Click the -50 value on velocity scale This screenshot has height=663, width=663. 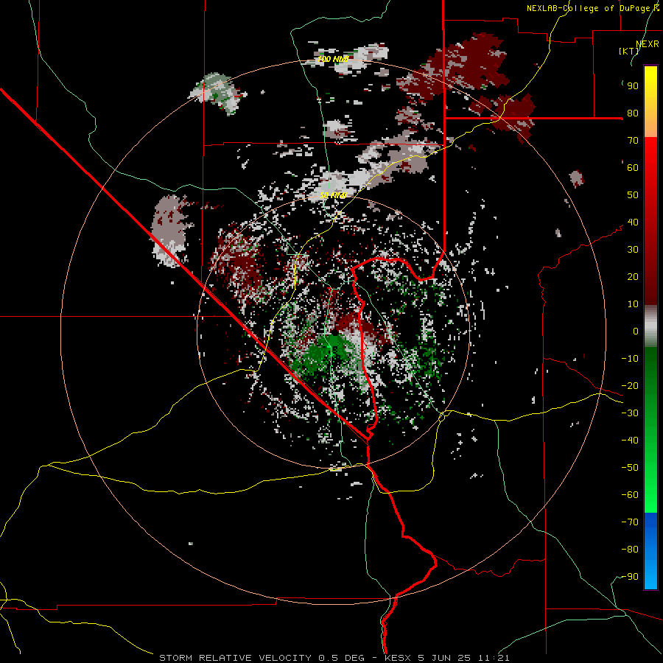pos(630,468)
